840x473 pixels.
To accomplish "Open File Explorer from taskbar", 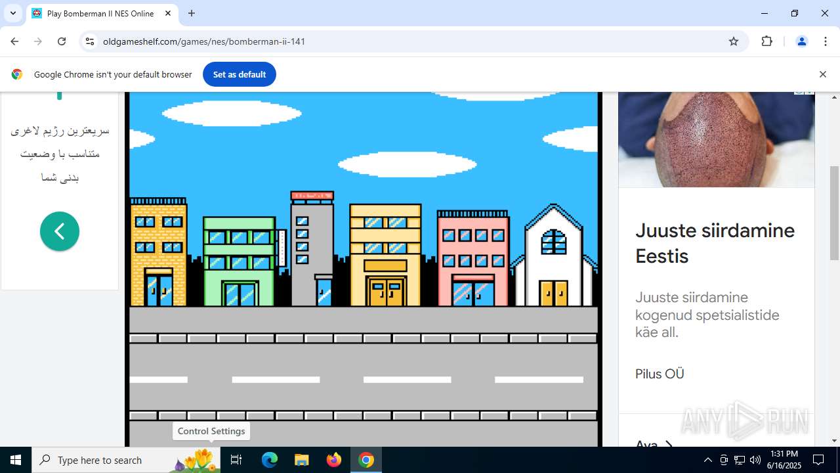I will 301,460.
